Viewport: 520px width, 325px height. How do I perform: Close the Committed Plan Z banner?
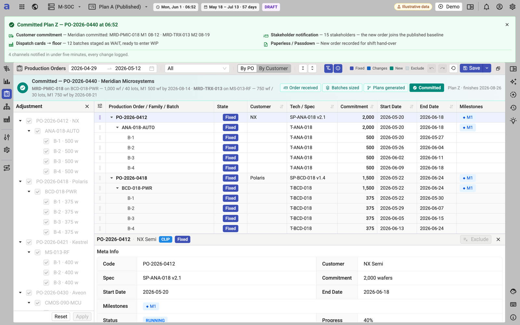click(507, 25)
